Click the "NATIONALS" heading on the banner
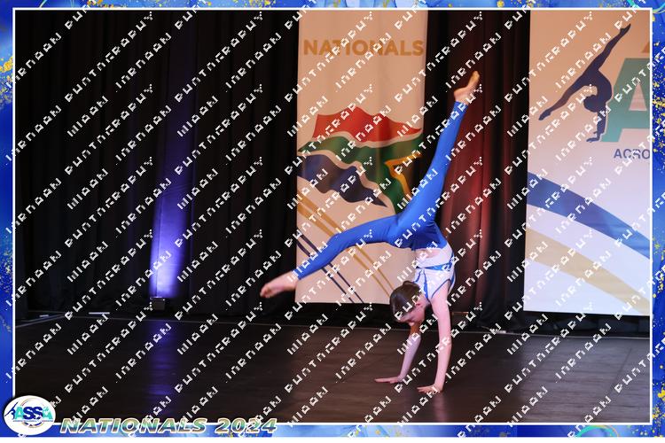Screen dimensions: 665x443 coord(364,48)
